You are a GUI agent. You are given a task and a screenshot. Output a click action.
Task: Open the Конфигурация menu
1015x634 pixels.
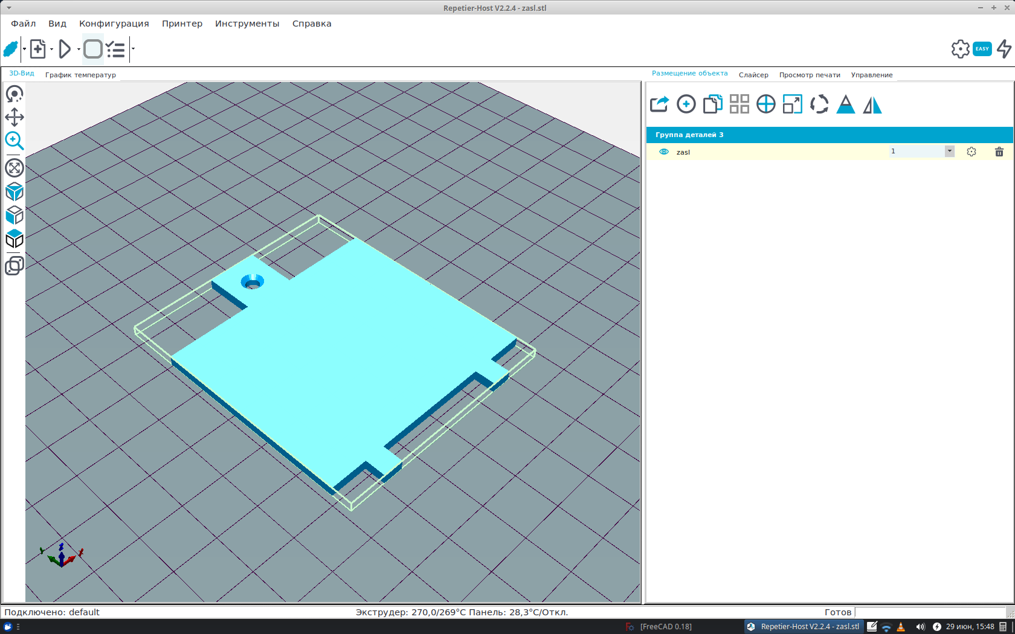click(x=114, y=24)
